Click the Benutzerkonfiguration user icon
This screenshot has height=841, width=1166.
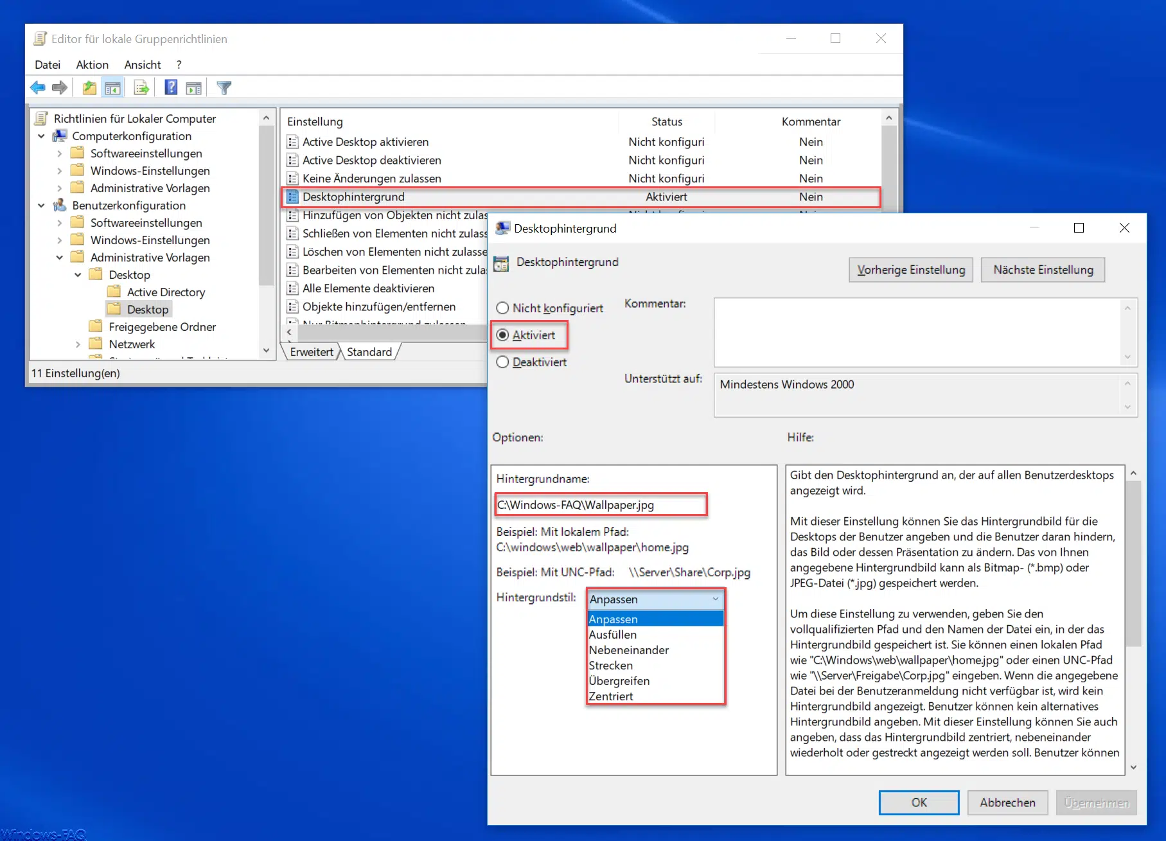click(60, 205)
